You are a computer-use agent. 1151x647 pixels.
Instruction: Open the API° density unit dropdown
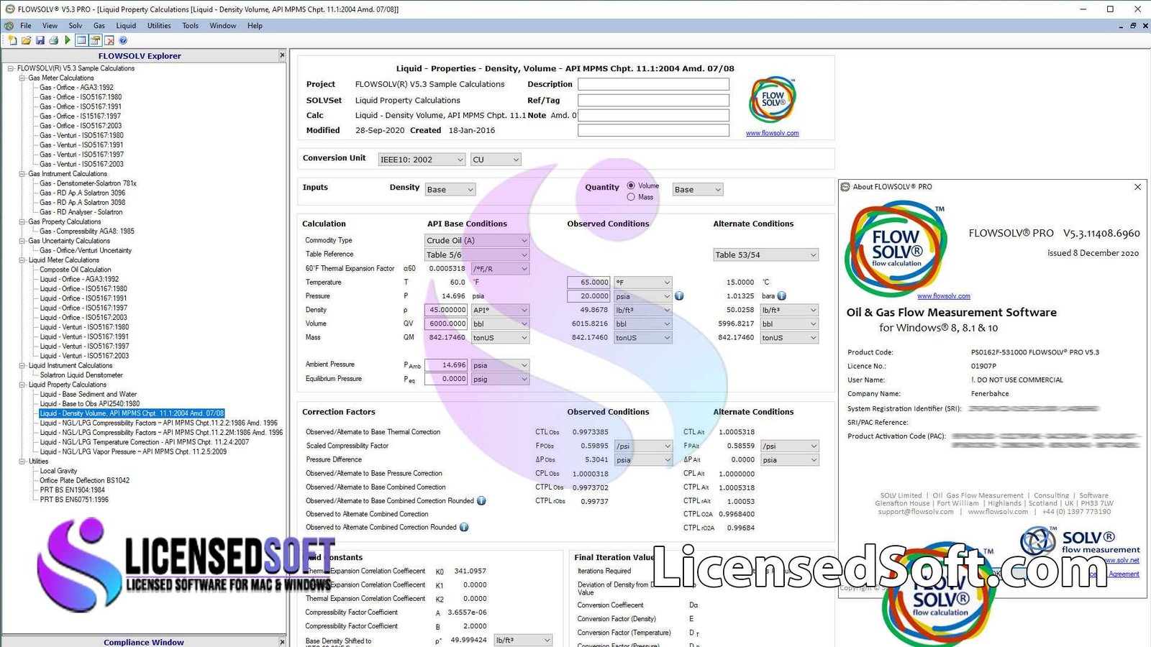click(500, 310)
